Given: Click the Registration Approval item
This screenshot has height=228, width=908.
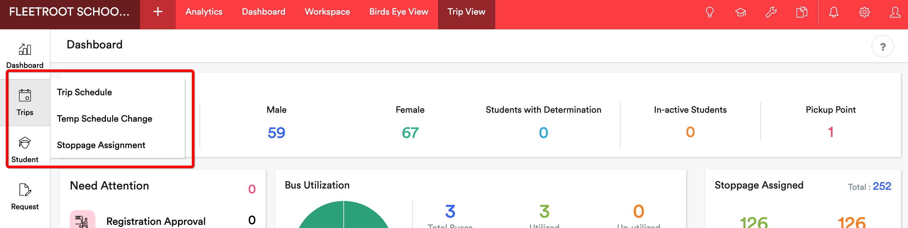Looking at the screenshot, I should pos(156,221).
